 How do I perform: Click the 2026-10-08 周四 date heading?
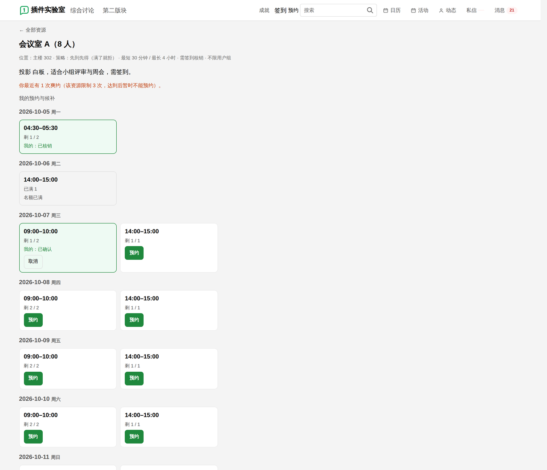[x=40, y=282]
